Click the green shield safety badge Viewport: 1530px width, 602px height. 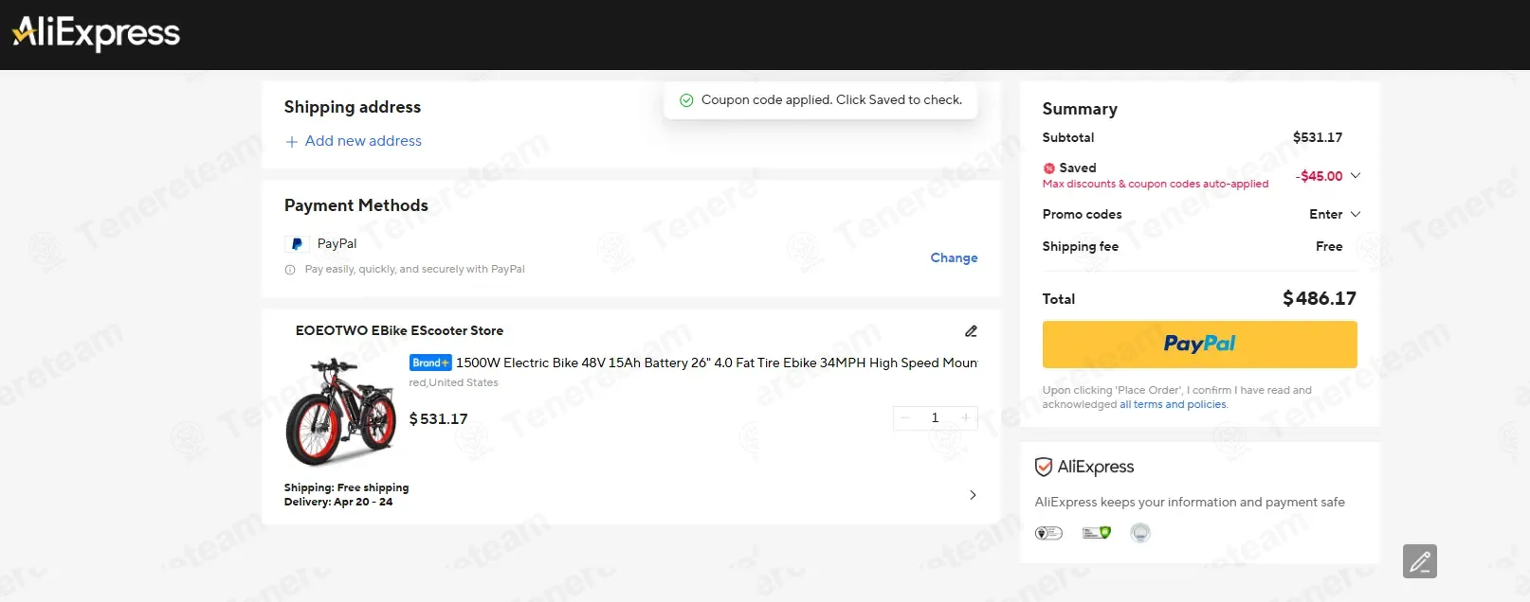pyautogui.click(x=1097, y=533)
